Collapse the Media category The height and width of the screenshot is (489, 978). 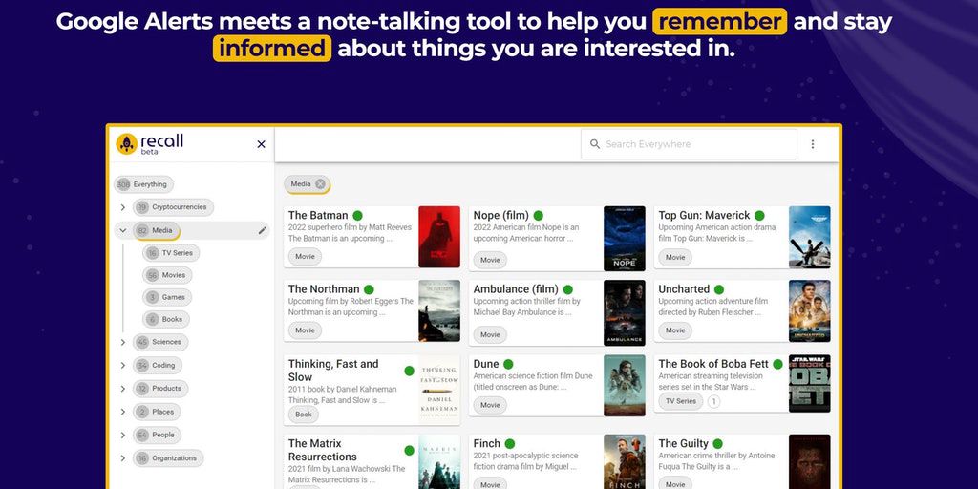coord(123,230)
